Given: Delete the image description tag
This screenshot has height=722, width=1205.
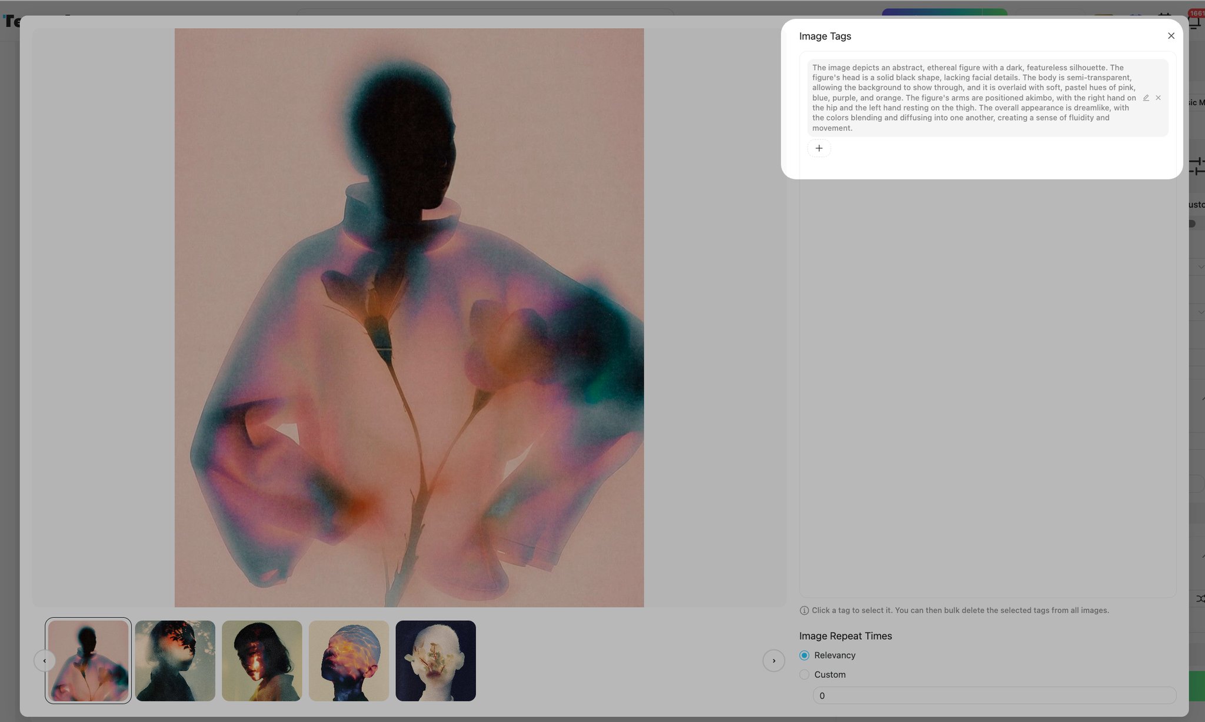Looking at the screenshot, I should [1158, 98].
